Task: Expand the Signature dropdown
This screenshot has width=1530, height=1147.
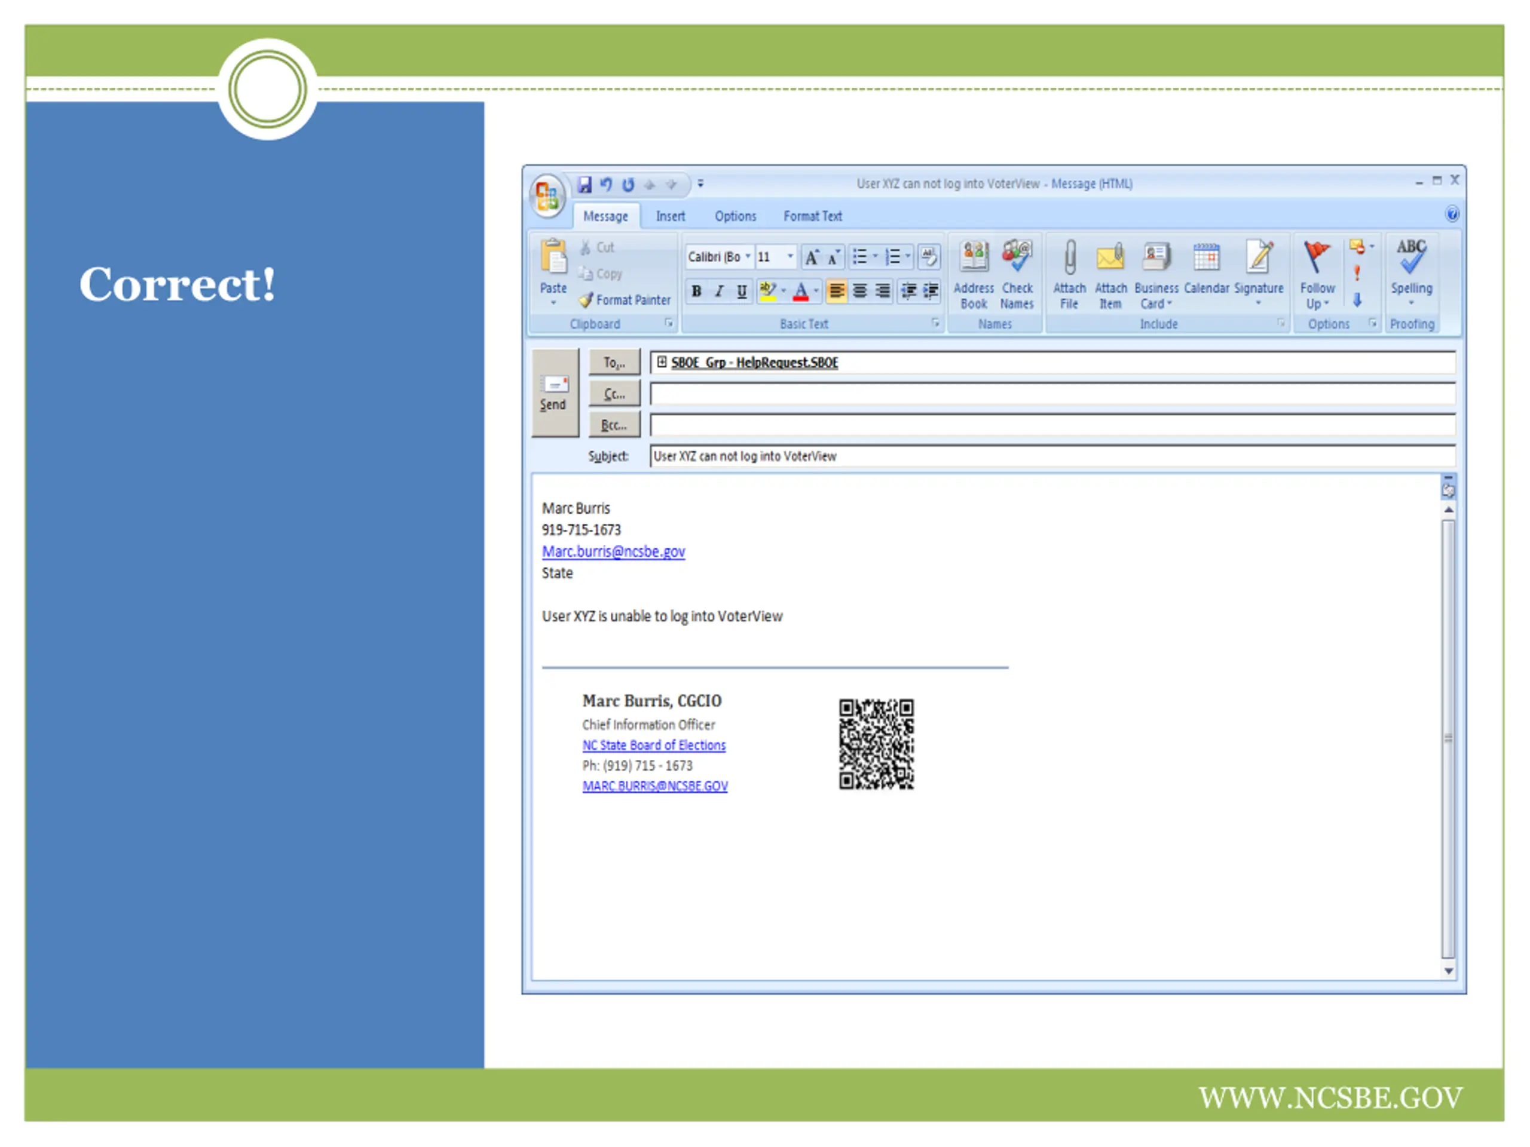Action: [x=1258, y=303]
